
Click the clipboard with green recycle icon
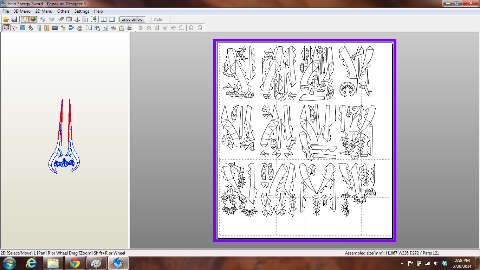coord(122,28)
